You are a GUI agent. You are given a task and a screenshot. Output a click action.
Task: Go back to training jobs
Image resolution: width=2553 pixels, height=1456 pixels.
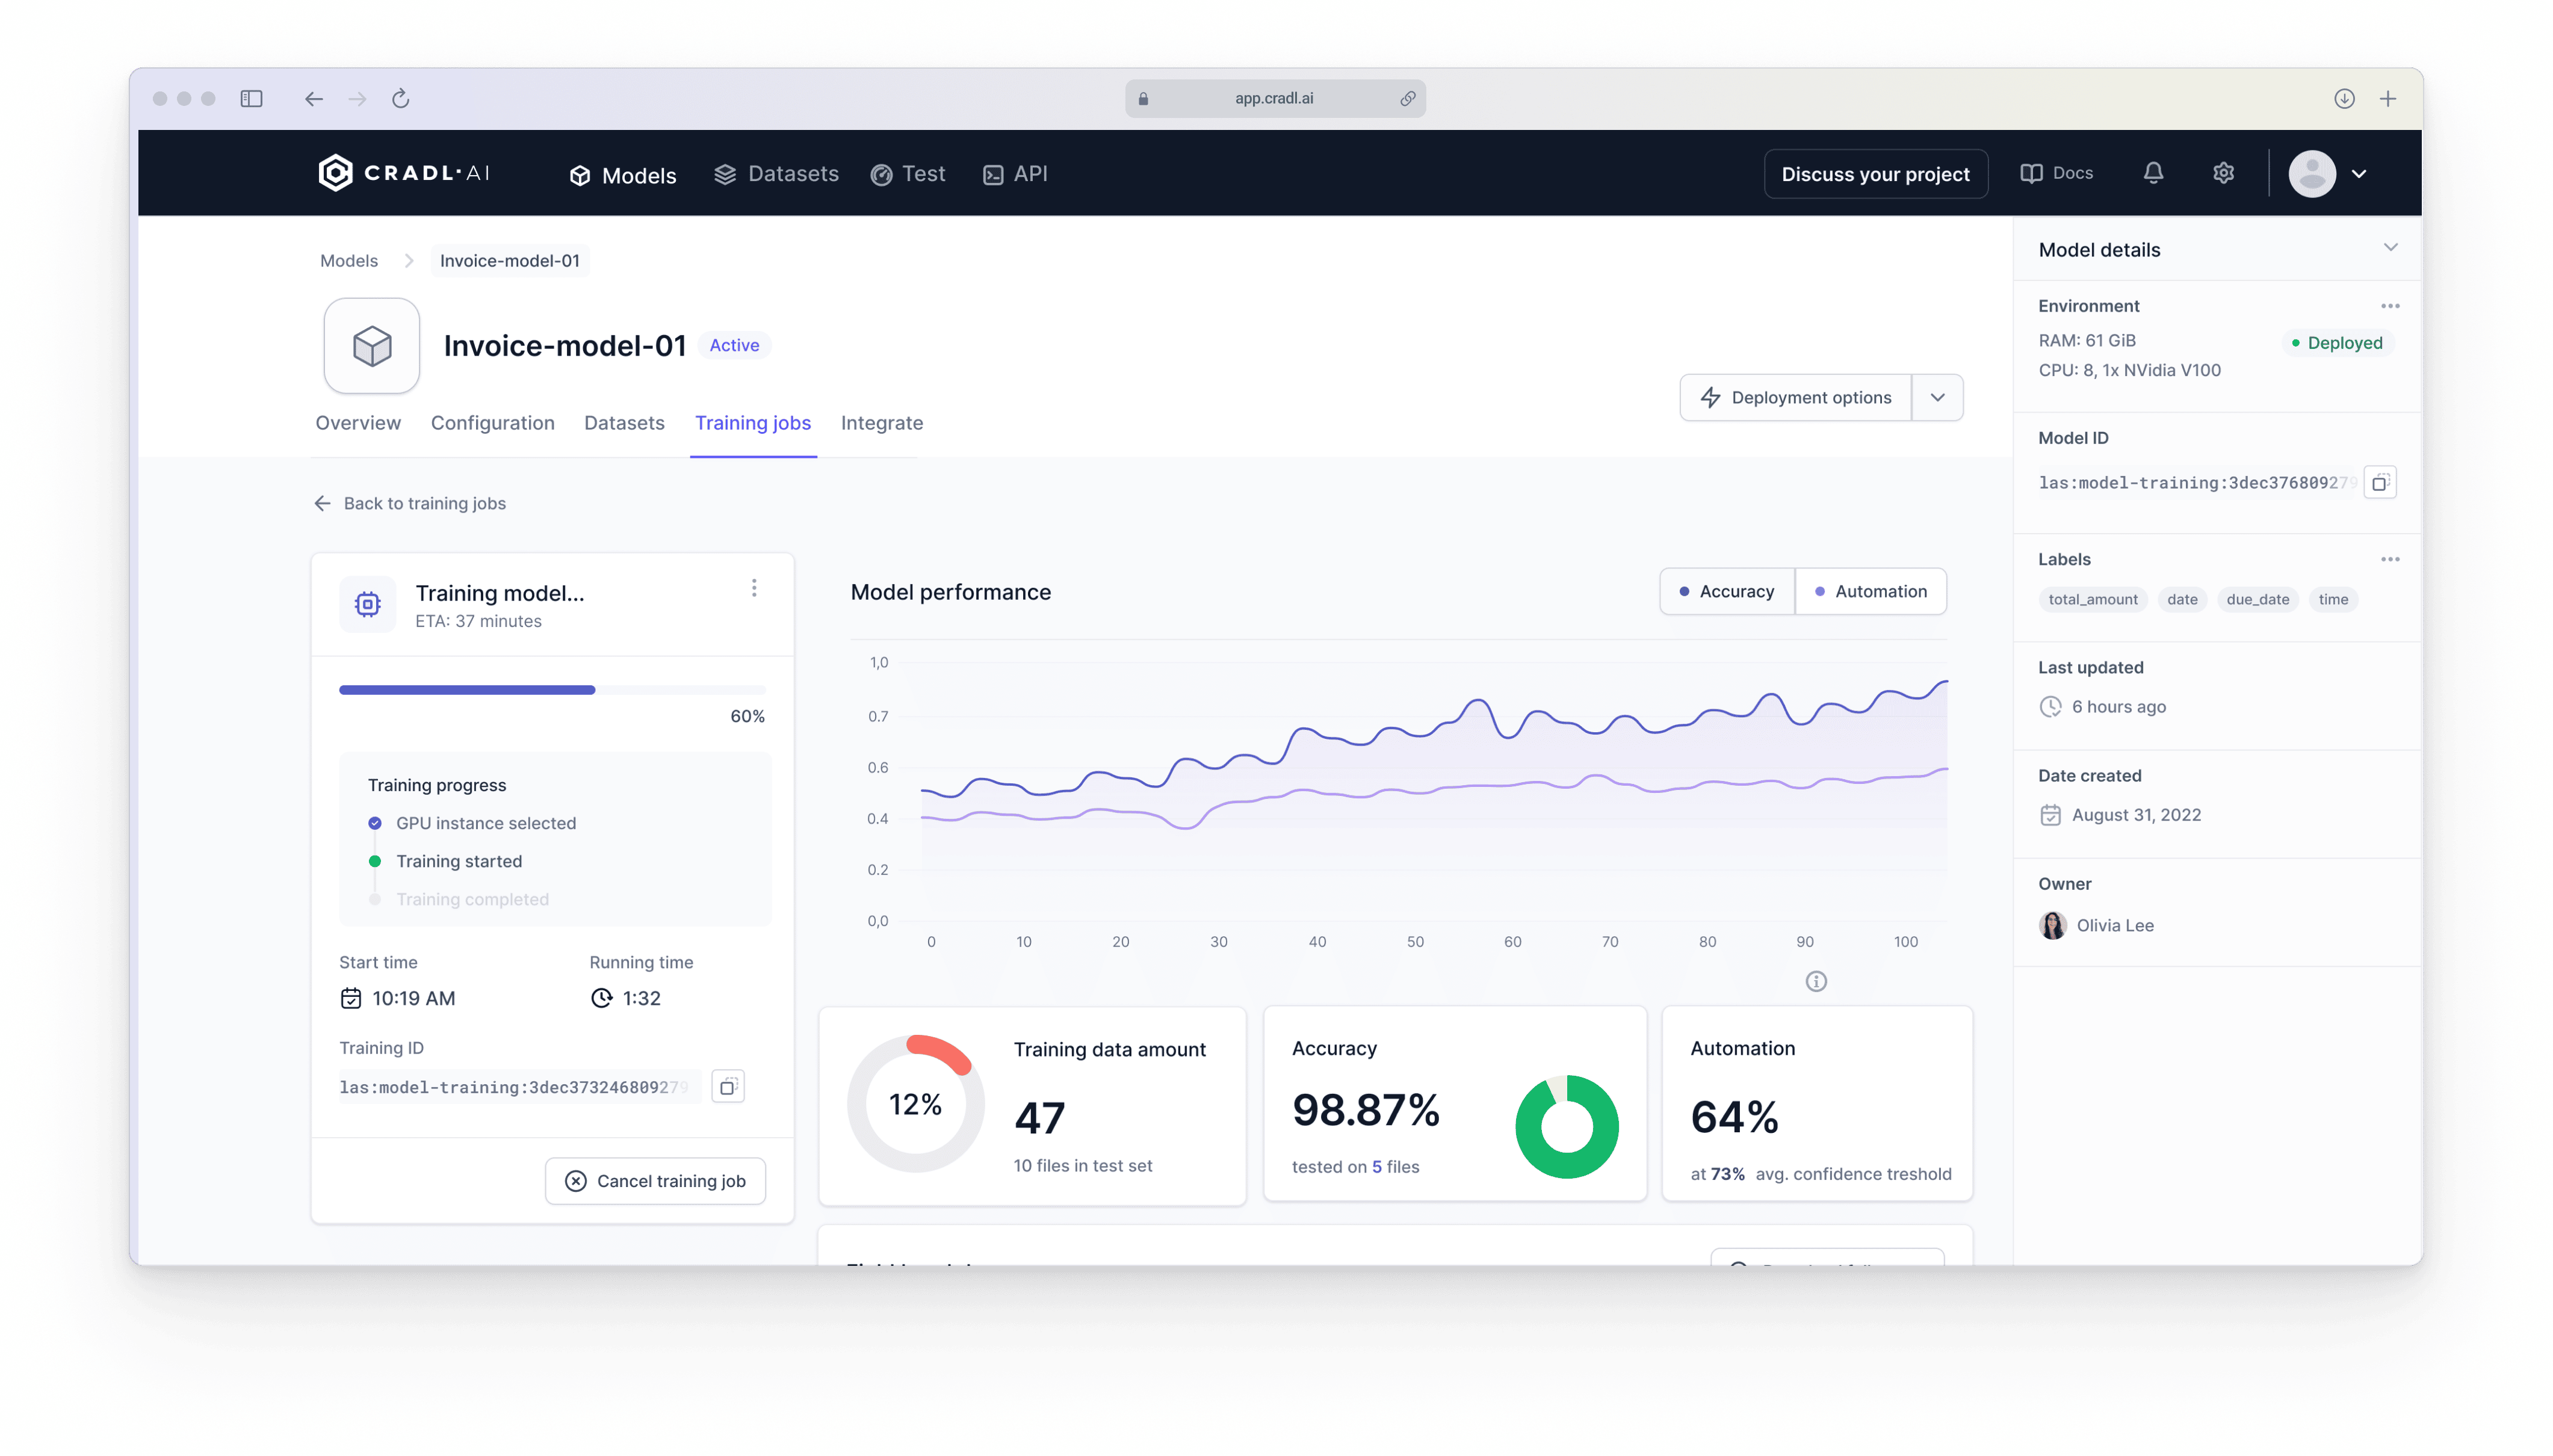[x=410, y=503]
